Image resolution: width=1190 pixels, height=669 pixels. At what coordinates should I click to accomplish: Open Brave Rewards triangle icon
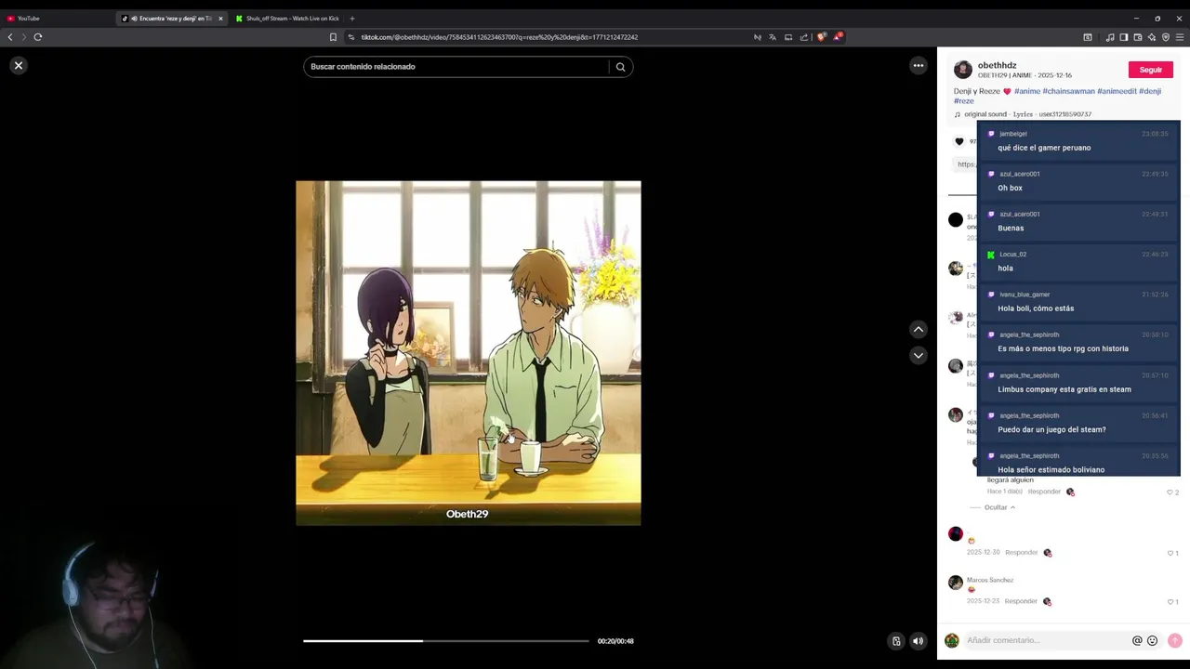838,37
